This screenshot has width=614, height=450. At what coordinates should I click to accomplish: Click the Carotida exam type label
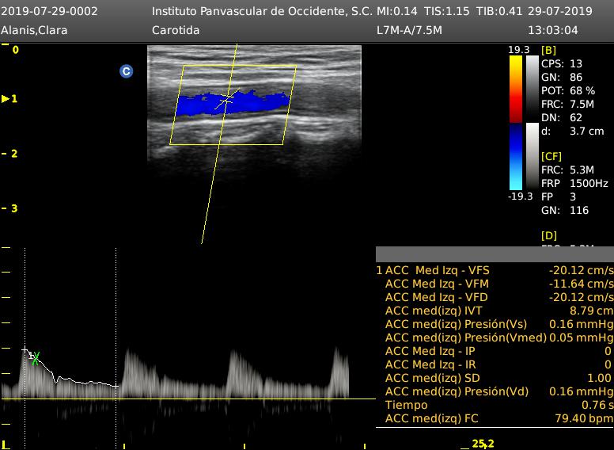(176, 30)
